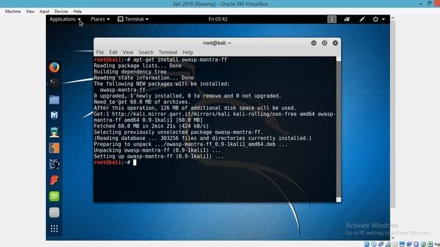Screen dimensions: 440x247
Task: Expand system menu arrow beside power icon
Action: pyautogui.click(x=384, y=19)
